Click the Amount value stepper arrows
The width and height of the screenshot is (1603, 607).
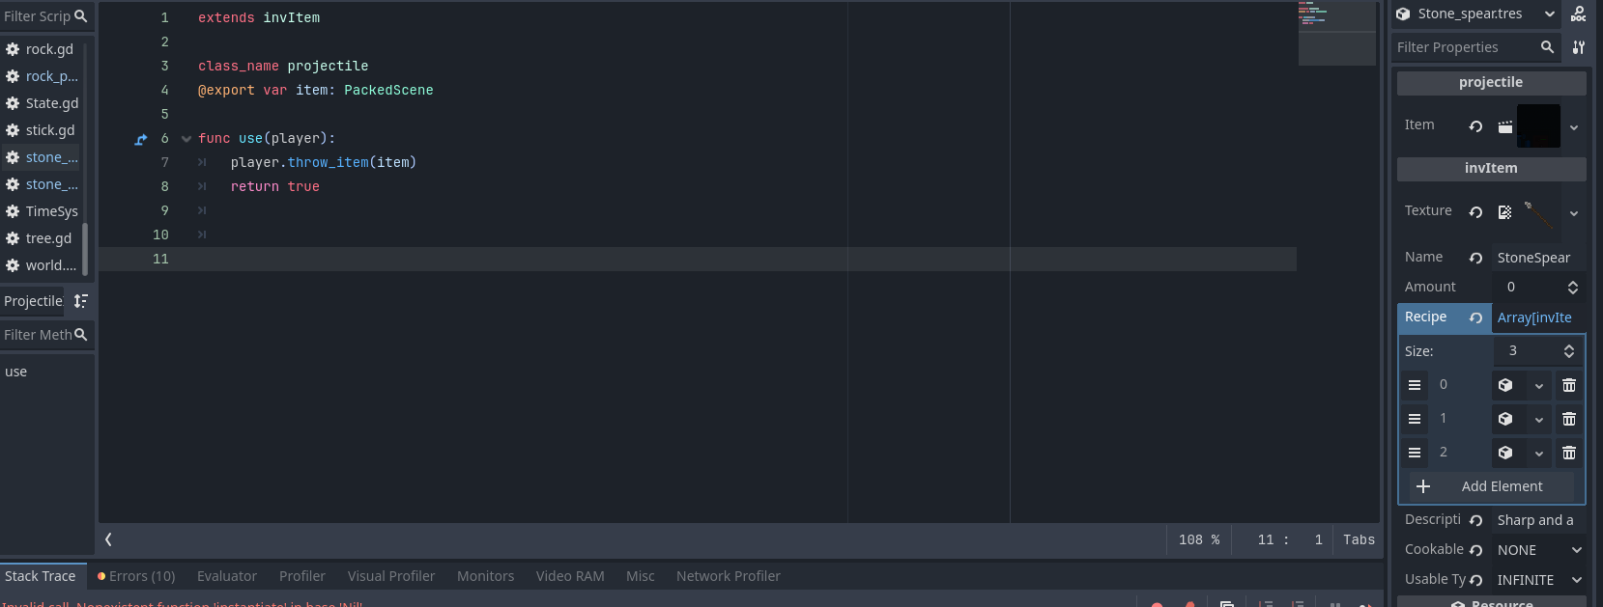1572,288
